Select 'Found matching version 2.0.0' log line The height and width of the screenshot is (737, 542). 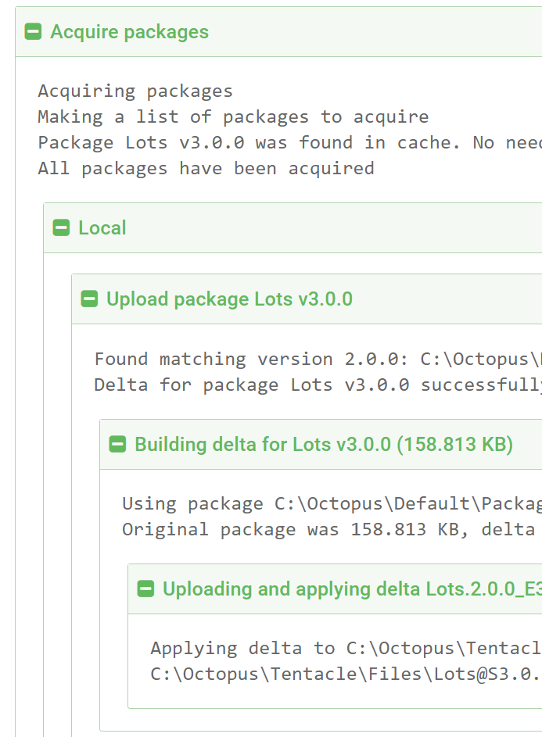point(318,359)
